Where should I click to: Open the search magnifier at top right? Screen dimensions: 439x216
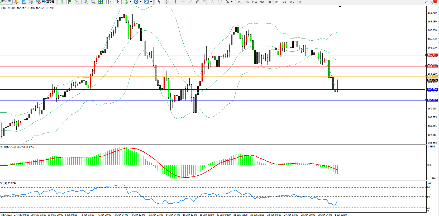pyautogui.click(x=426, y=2)
